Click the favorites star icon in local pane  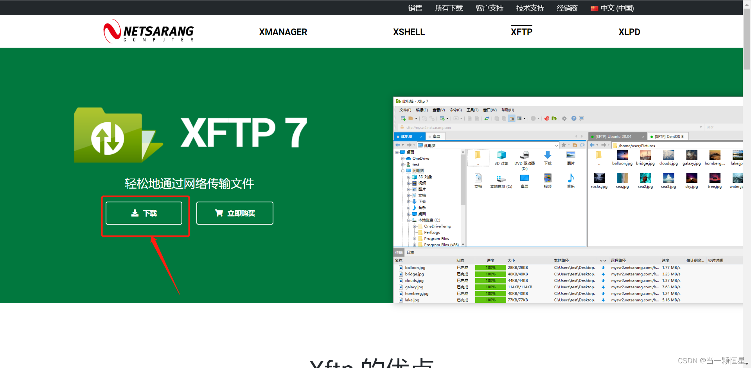click(x=564, y=145)
